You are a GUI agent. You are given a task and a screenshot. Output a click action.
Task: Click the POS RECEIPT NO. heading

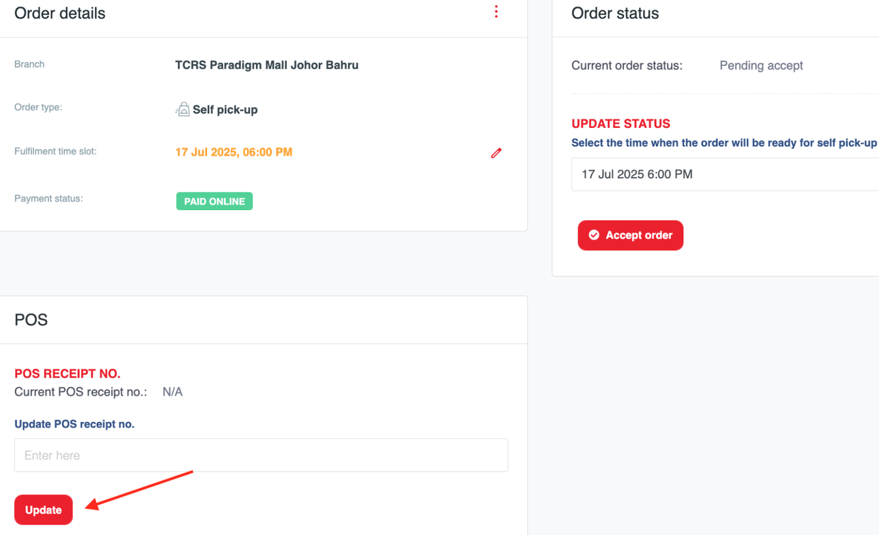67,374
